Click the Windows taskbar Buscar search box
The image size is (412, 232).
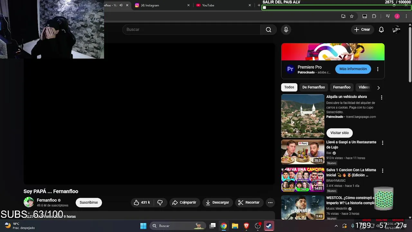tap(178, 226)
